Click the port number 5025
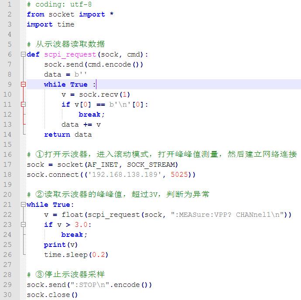The height and width of the screenshot is (300, 301). [179, 175]
